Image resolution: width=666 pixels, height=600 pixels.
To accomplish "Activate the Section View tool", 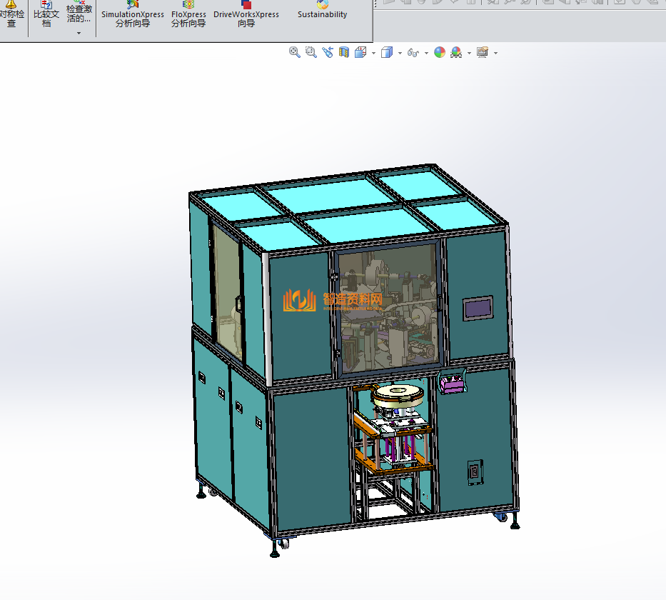I will coord(344,52).
